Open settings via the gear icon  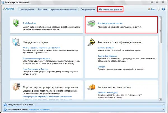coord(159,9)
